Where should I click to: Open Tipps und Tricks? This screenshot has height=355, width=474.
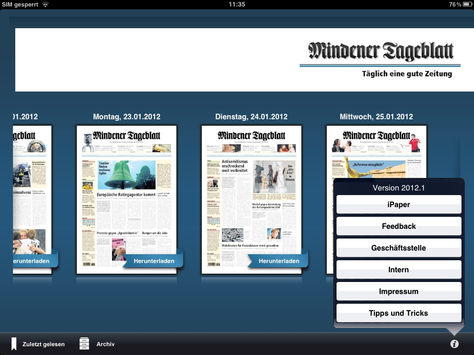pos(399,313)
